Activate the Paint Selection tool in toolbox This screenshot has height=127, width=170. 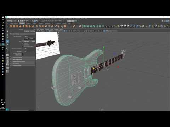point(7,38)
